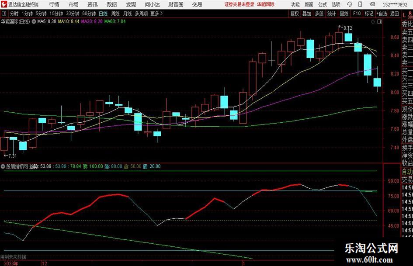Click 顶: 100.00 indicator value

[93, 166]
